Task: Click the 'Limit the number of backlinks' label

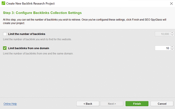Action: pyautogui.click(x=27, y=34)
